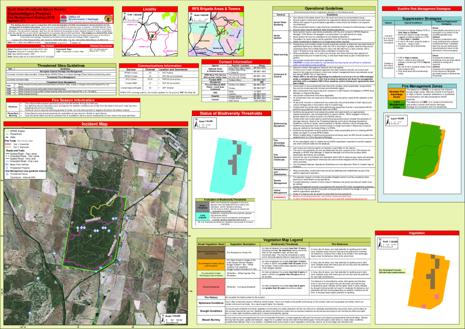Select the Sealed Road - One Lane legend line
Screen dimensions: 465x329
[x=8, y=159]
